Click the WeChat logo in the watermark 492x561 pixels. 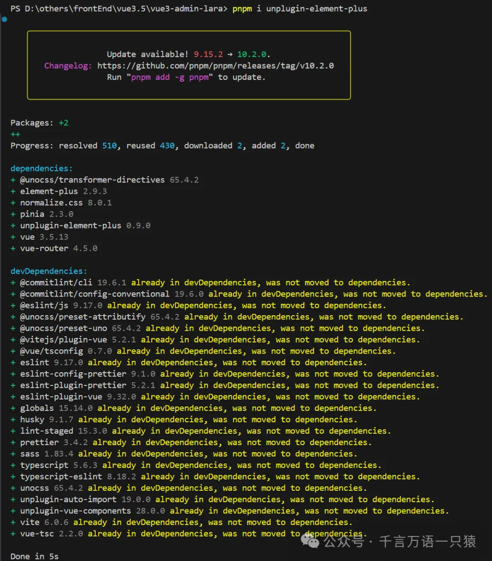[312, 541]
